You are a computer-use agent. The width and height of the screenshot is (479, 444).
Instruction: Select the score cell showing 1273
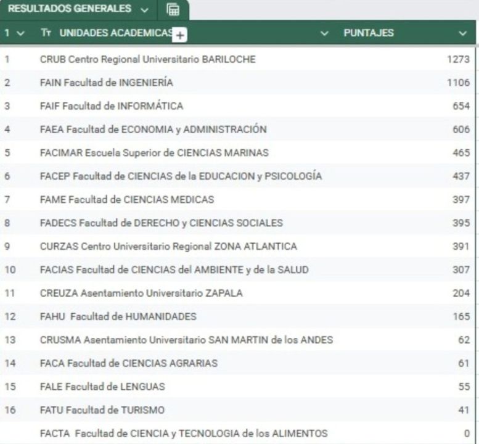(458, 59)
